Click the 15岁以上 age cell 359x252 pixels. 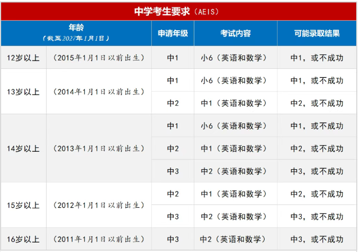click(x=23, y=205)
